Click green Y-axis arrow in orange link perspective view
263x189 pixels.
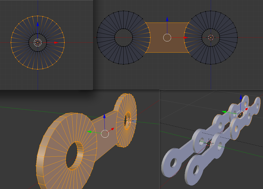89,132
